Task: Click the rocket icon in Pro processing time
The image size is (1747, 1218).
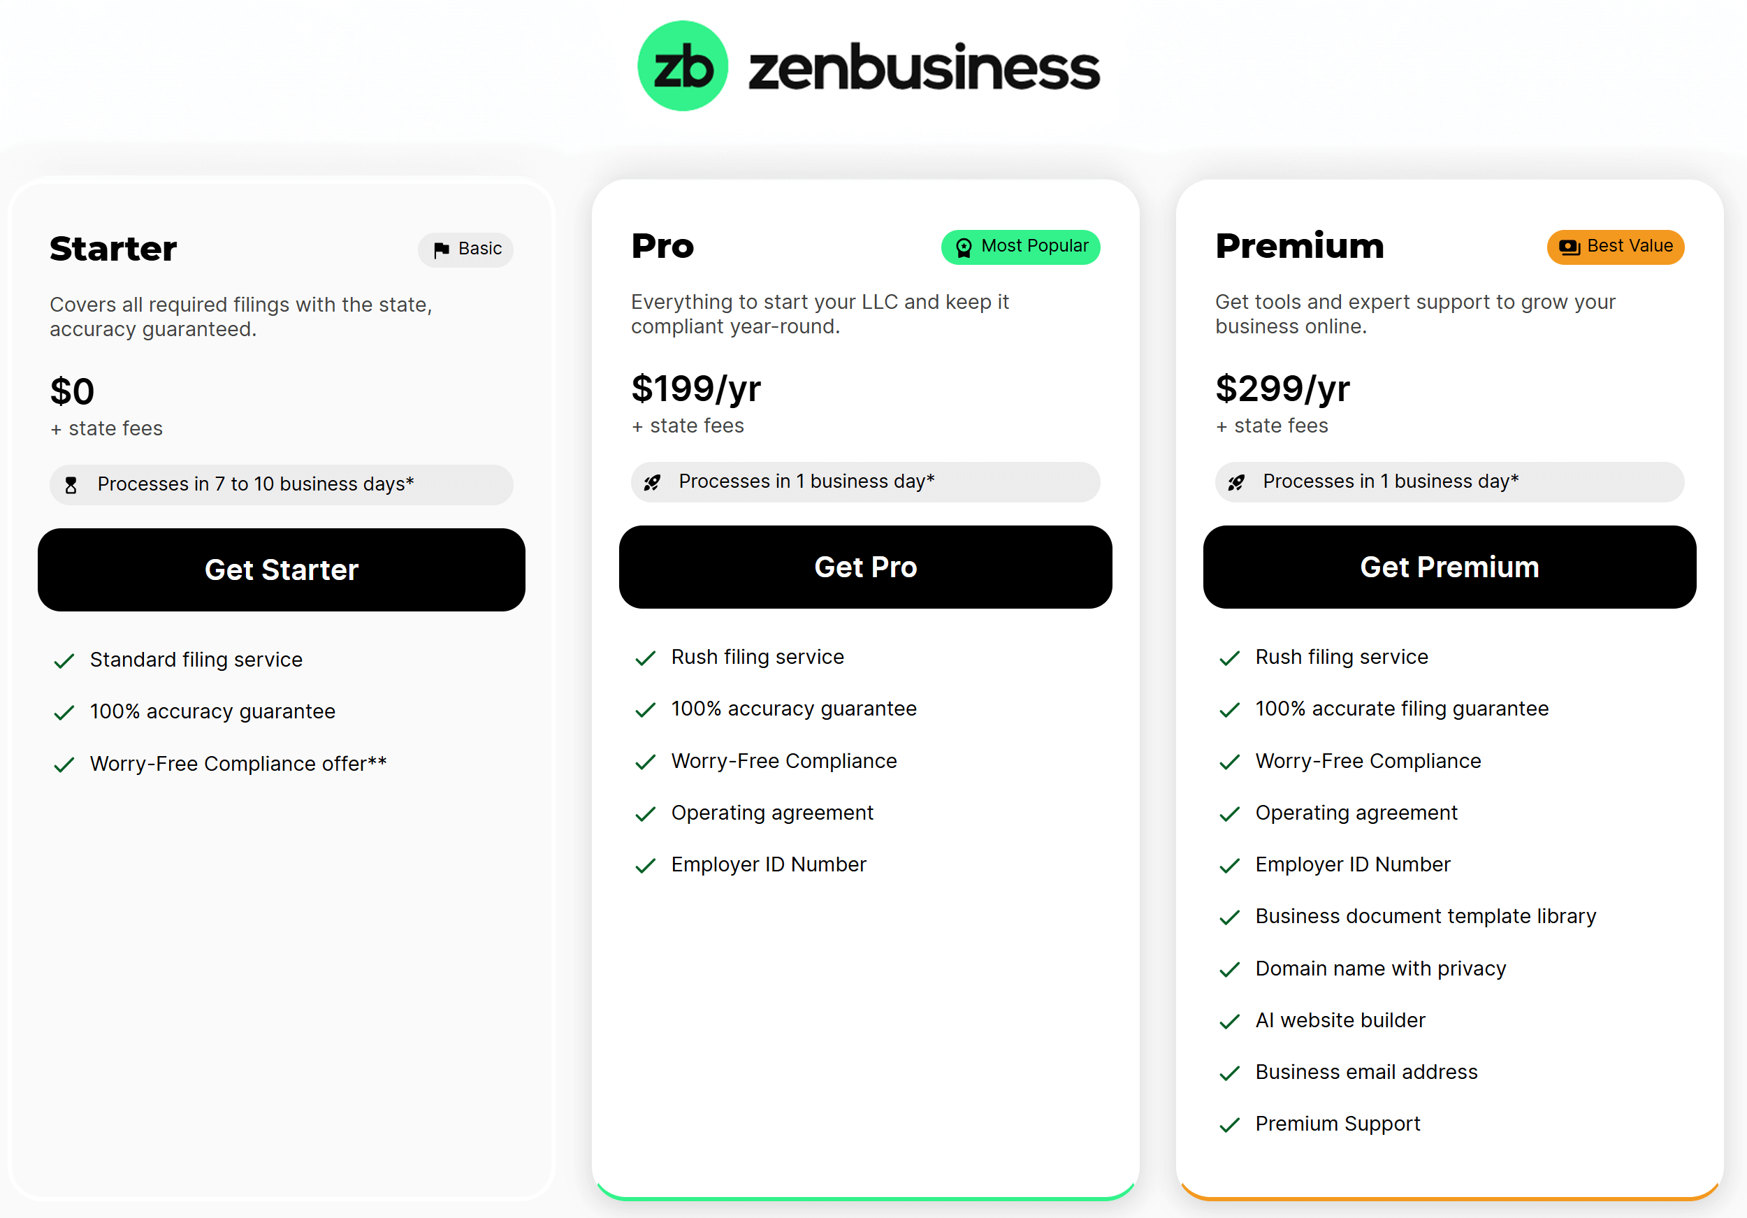Action: tap(652, 482)
